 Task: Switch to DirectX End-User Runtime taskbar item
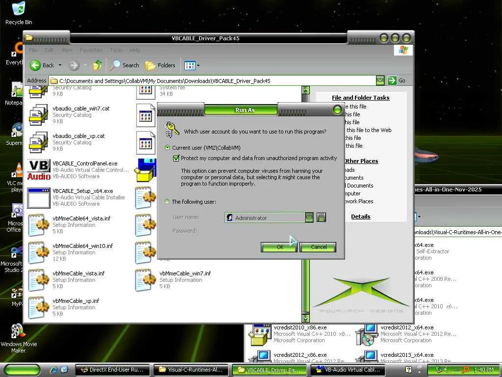113,370
